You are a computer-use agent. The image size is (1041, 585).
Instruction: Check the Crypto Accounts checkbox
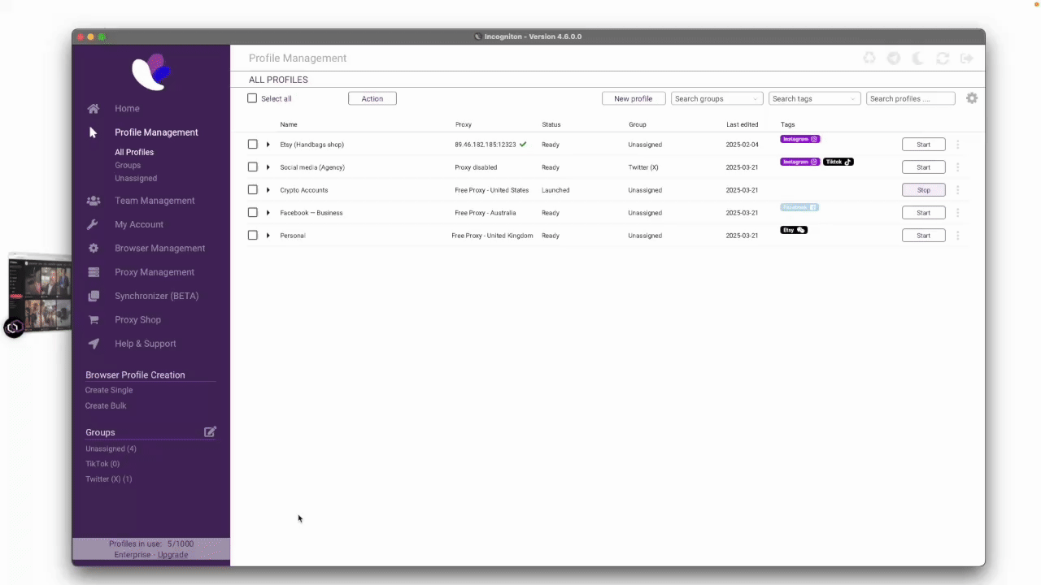252,190
